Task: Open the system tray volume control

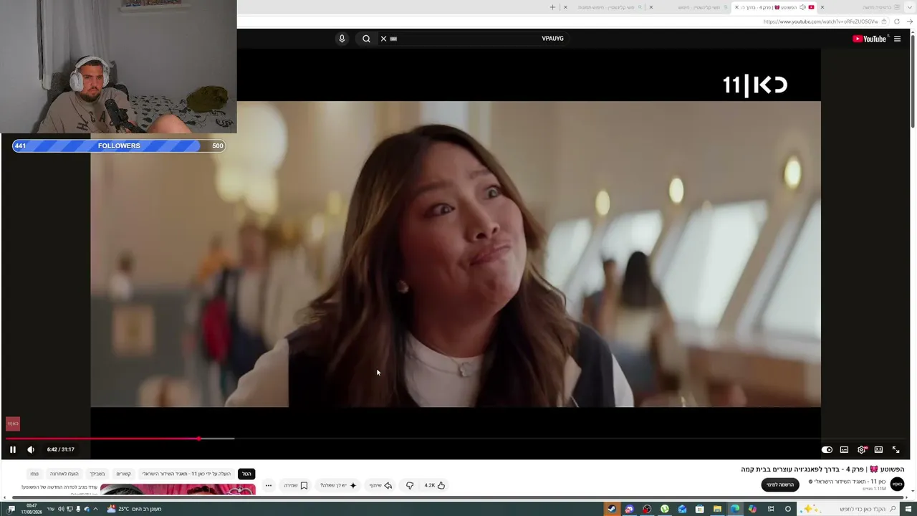Action: point(61,509)
